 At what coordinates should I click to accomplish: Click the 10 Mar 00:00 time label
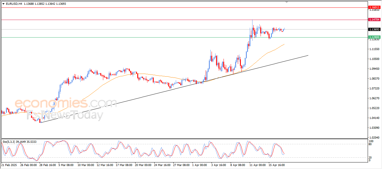click(86, 165)
